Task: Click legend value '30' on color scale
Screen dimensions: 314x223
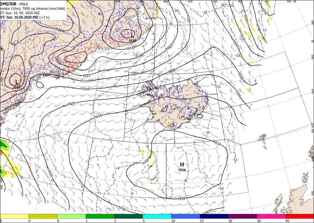Action: (258, 221)
